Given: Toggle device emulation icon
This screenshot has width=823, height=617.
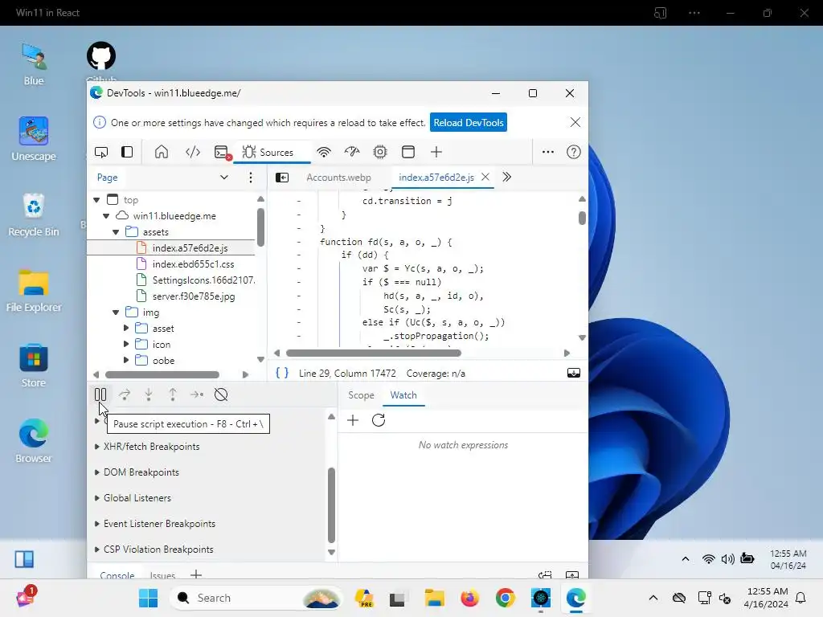Looking at the screenshot, I should pyautogui.click(x=101, y=152).
